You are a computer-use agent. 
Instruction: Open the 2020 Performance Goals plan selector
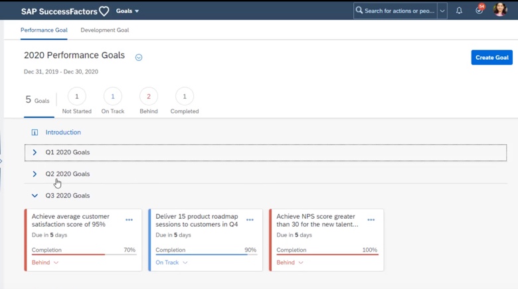[139, 58]
